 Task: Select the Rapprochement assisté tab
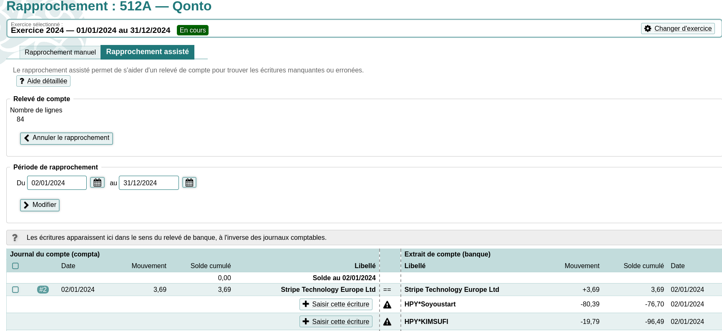click(x=147, y=52)
